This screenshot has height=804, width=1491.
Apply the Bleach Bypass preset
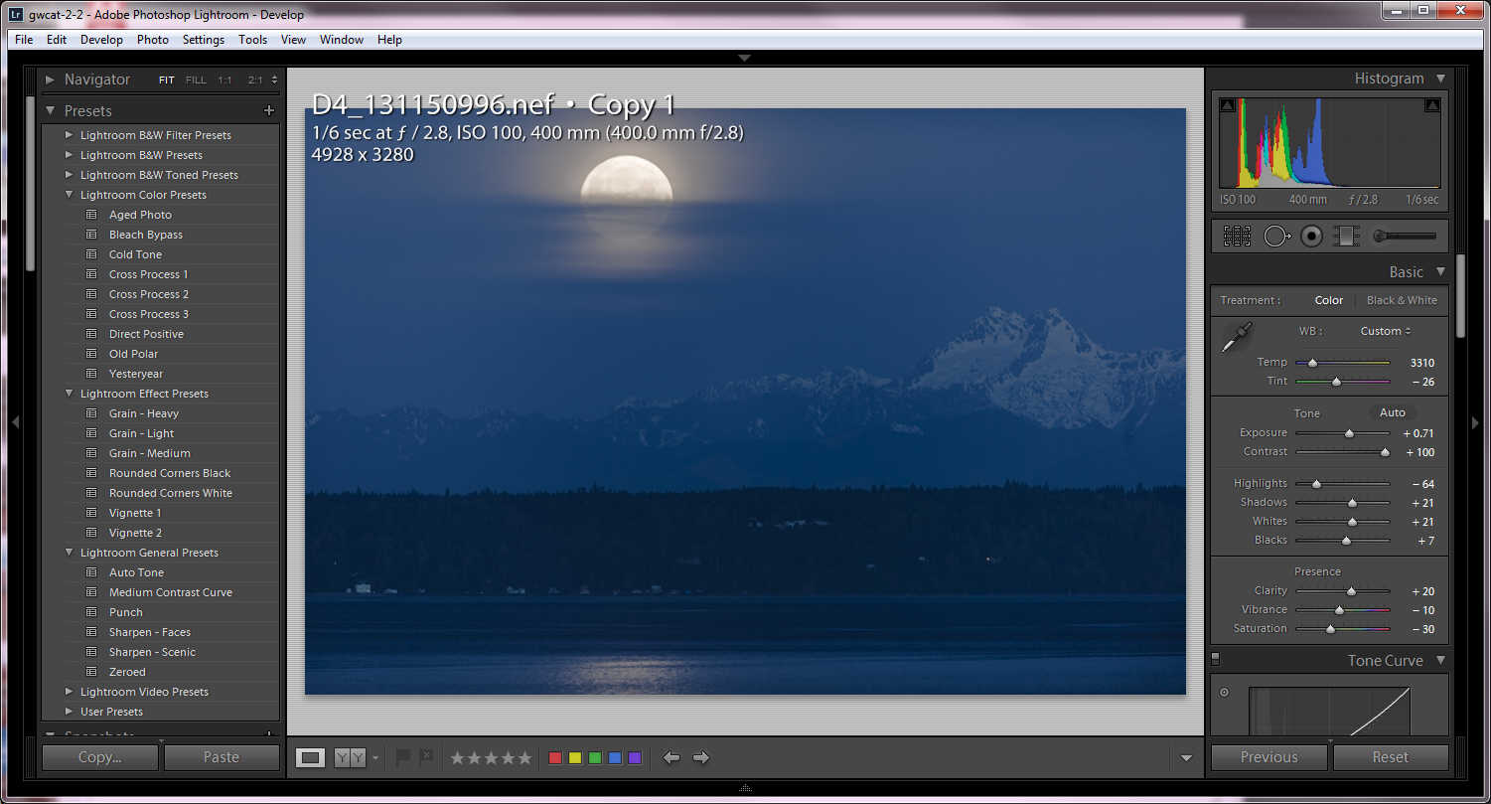pos(146,235)
